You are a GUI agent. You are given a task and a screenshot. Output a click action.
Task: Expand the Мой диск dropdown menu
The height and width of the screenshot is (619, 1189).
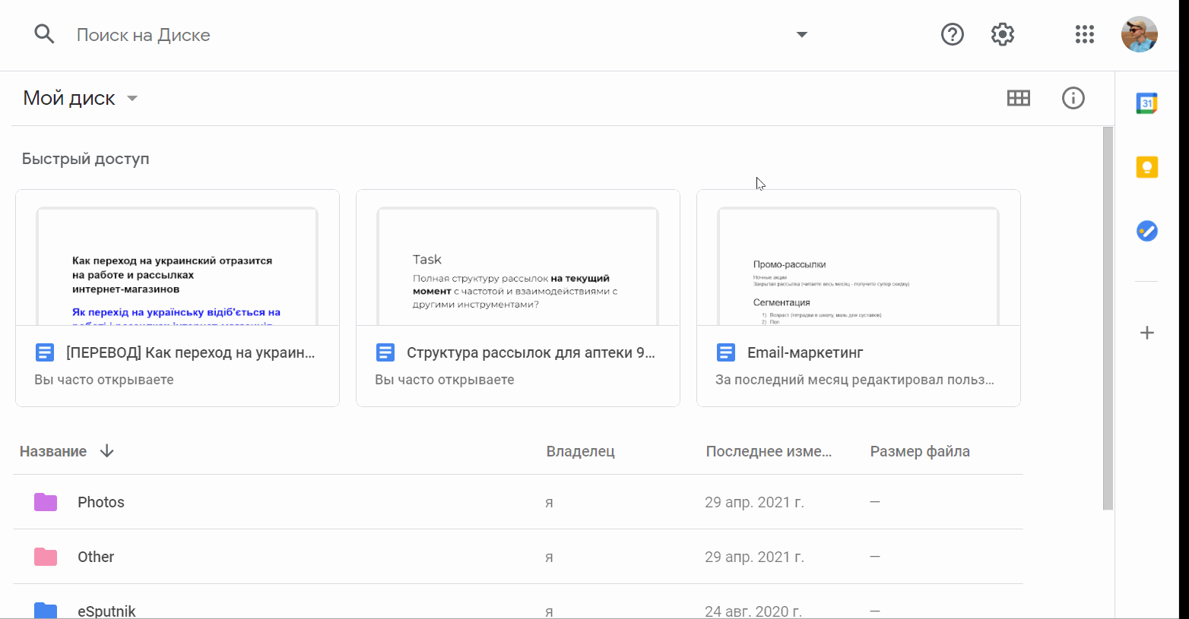tap(132, 99)
